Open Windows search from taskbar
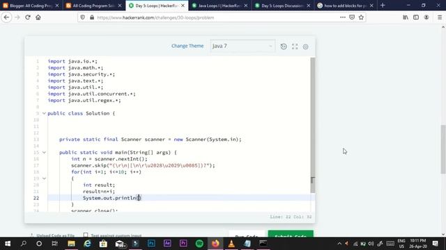The image size is (446, 250). [24, 243]
